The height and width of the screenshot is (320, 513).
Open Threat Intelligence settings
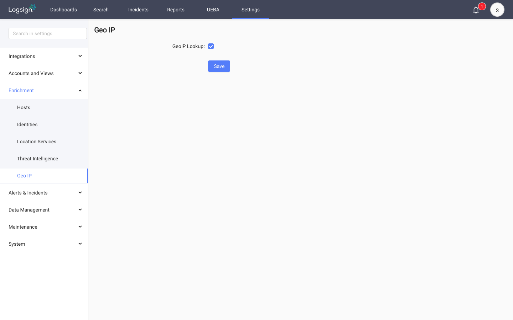44,159
